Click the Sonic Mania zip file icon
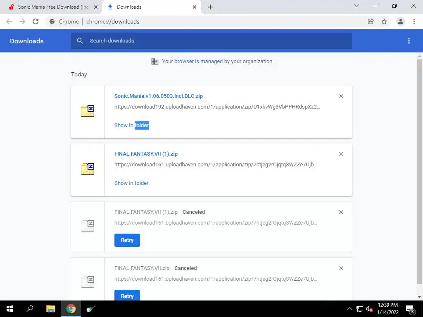The image size is (423, 317). click(88, 111)
